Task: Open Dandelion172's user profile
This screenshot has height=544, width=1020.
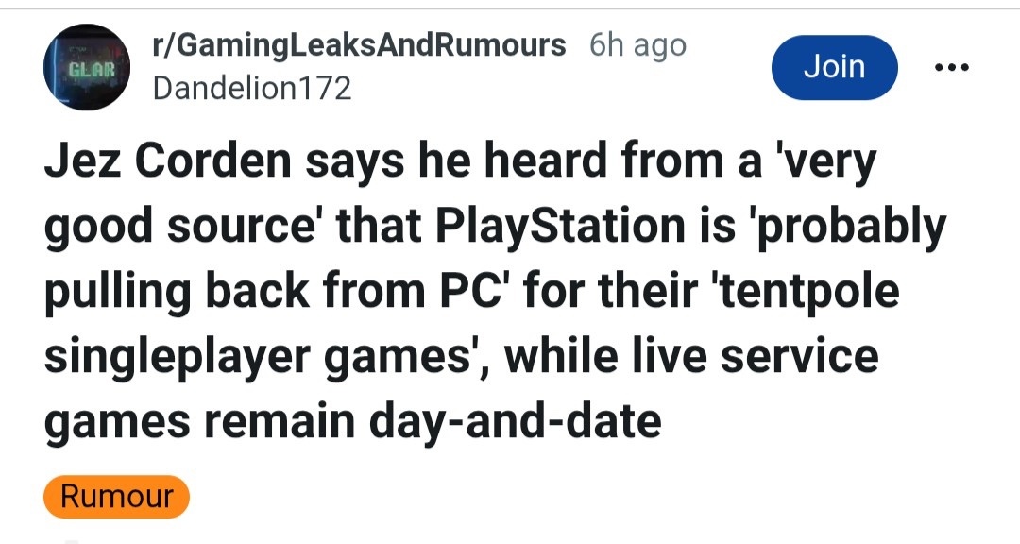Action: coord(251,89)
